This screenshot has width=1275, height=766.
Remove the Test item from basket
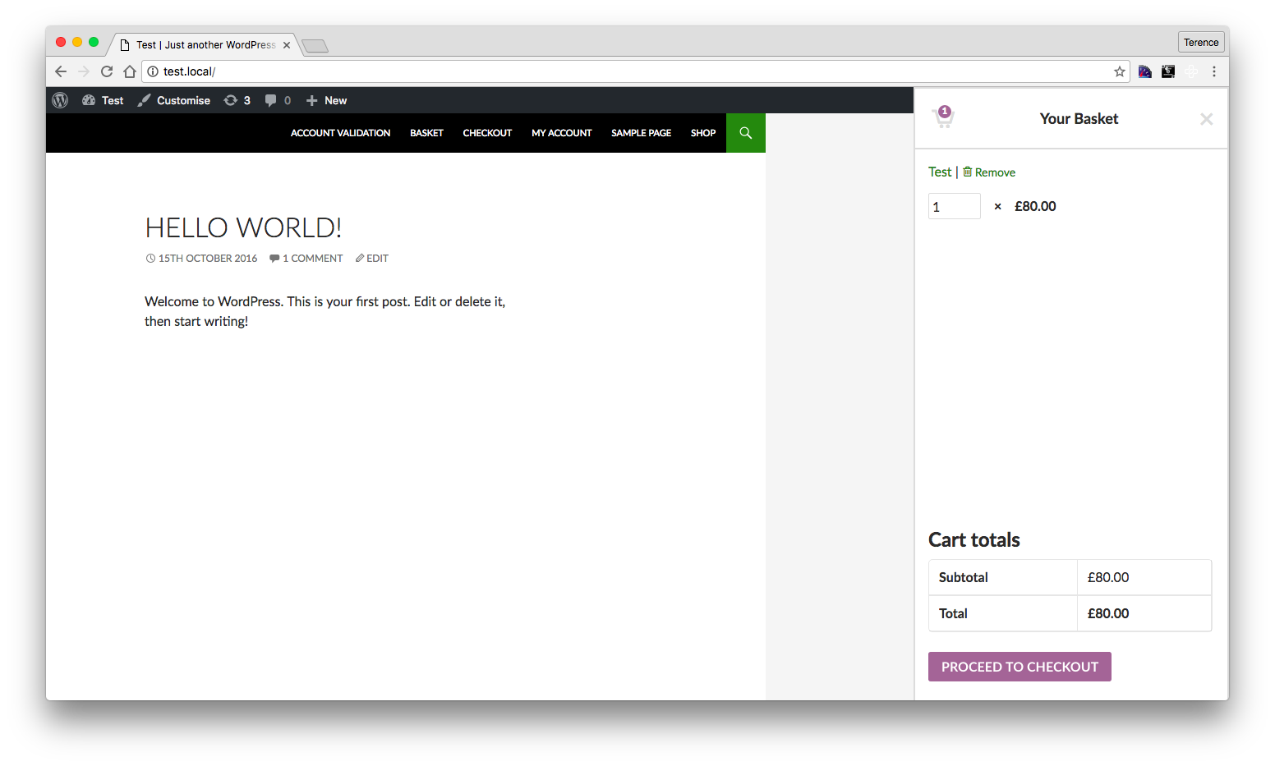989,172
